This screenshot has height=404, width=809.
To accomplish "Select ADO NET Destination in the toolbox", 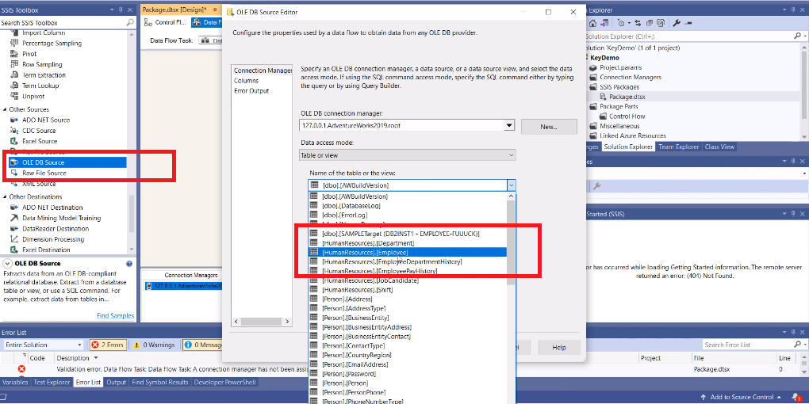I will [52, 208].
